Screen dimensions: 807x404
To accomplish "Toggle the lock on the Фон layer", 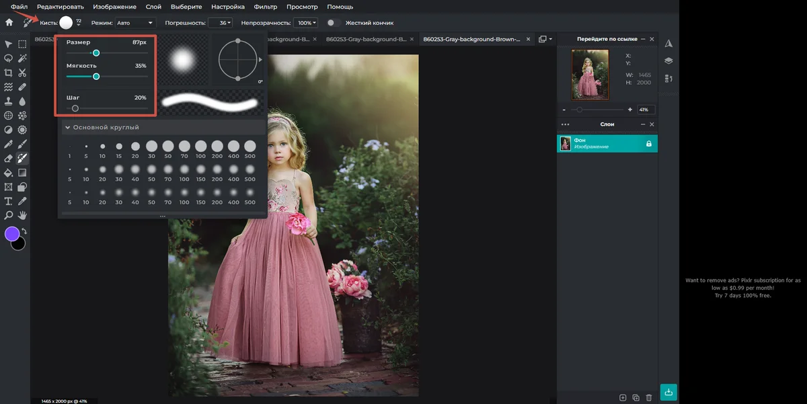I will (648, 144).
